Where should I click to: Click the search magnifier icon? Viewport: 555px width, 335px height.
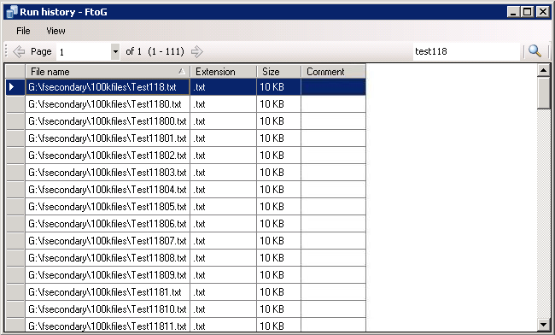(535, 51)
